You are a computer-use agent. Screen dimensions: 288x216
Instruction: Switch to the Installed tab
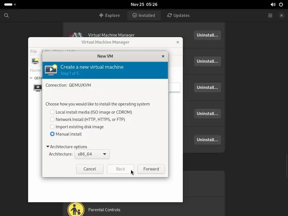[144, 15]
